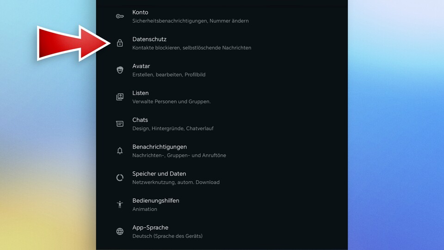The height and width of the screenshot is (250, 444).
Task: Open the Datenschutz menu label
Action: [x=149, y=39]
